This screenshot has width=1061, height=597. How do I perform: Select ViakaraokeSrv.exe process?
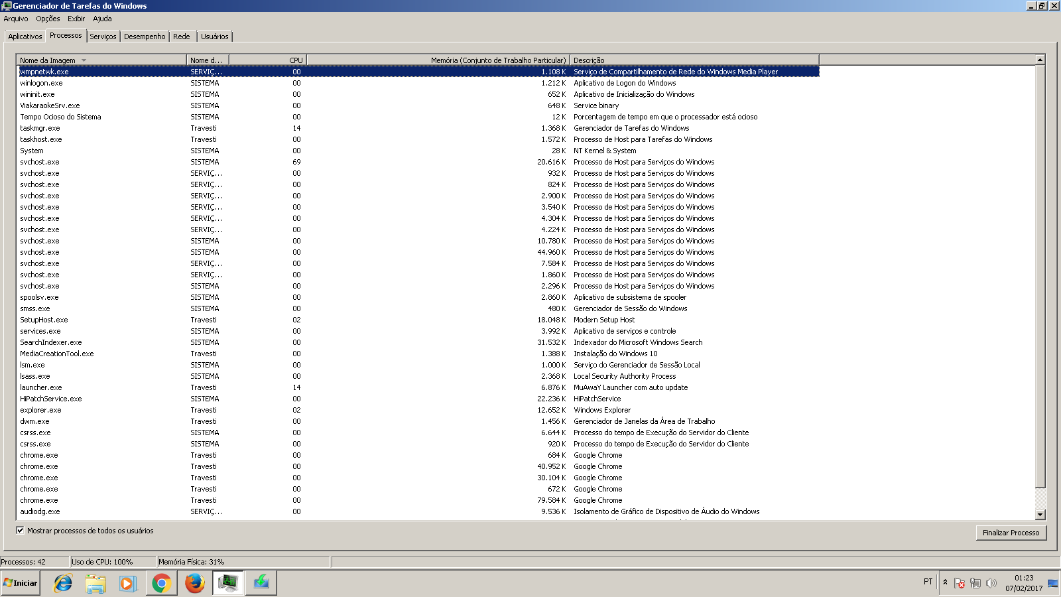[x=418, y=105]
